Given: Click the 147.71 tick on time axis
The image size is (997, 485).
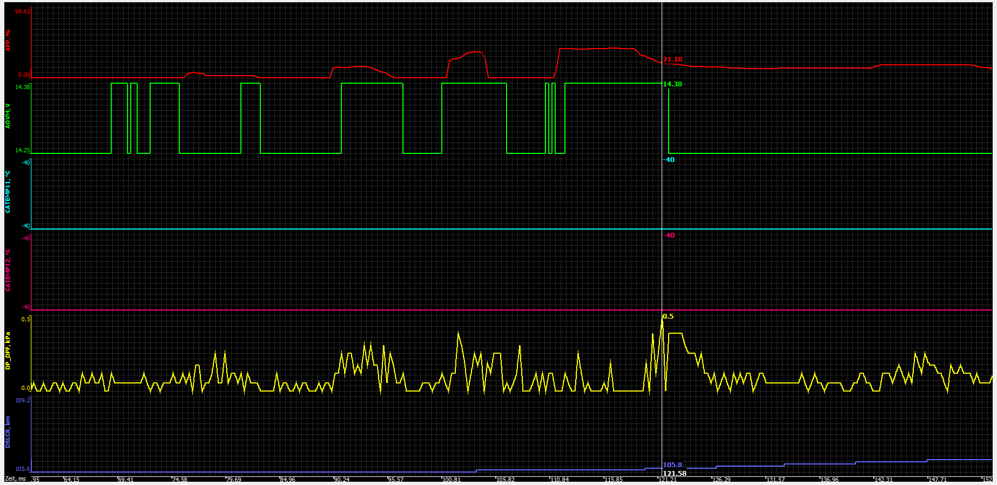Looking at the screenshot, I should [937, 480].
